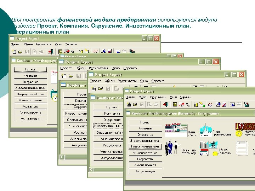255x191 pixels.
Task: Click scroll-left arrow in Окружение-selected window
Action: [62, 157]
